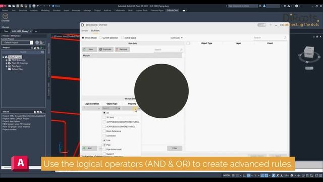This screenshot has height=182, width=323.
Task: Check the Connector checkbox
Action: (x=104, y=135)
